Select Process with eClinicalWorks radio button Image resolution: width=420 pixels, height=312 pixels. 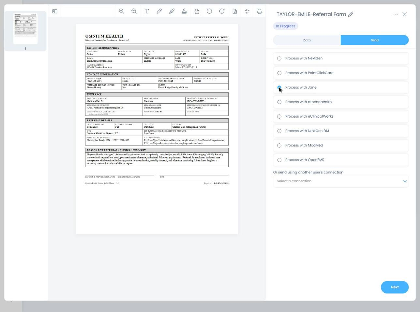click(279, 116)
